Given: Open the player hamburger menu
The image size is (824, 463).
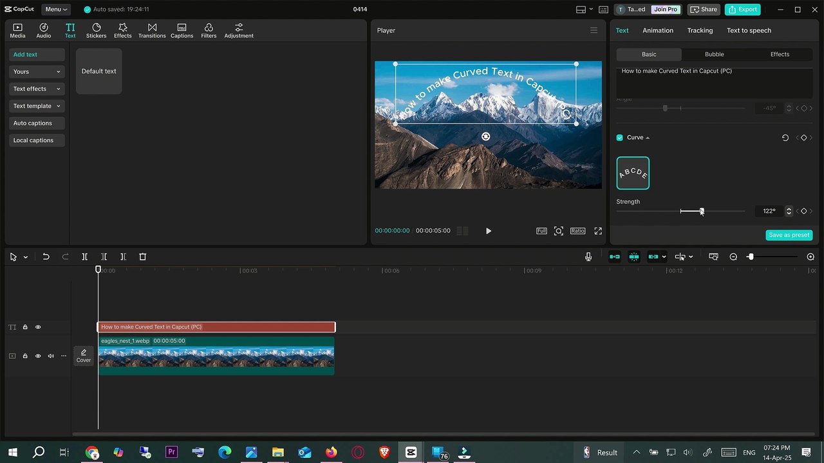Looking at the screenshot, I should coord(594,30).
